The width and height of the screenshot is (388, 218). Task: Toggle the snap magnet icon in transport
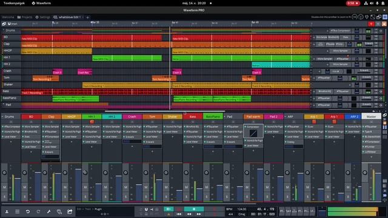click(146, 210)
